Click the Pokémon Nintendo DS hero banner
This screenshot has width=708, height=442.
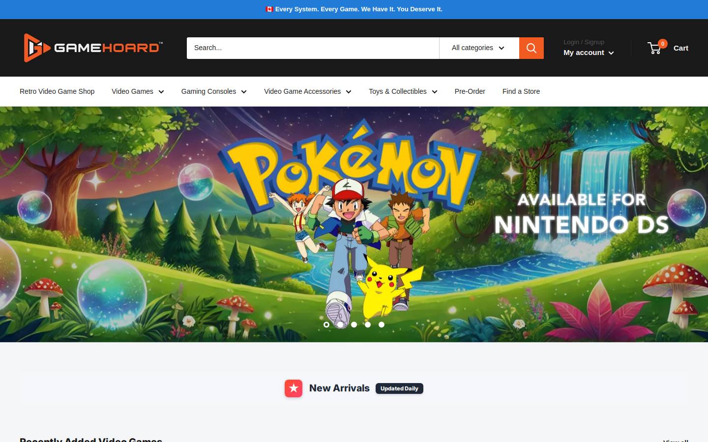354,224
